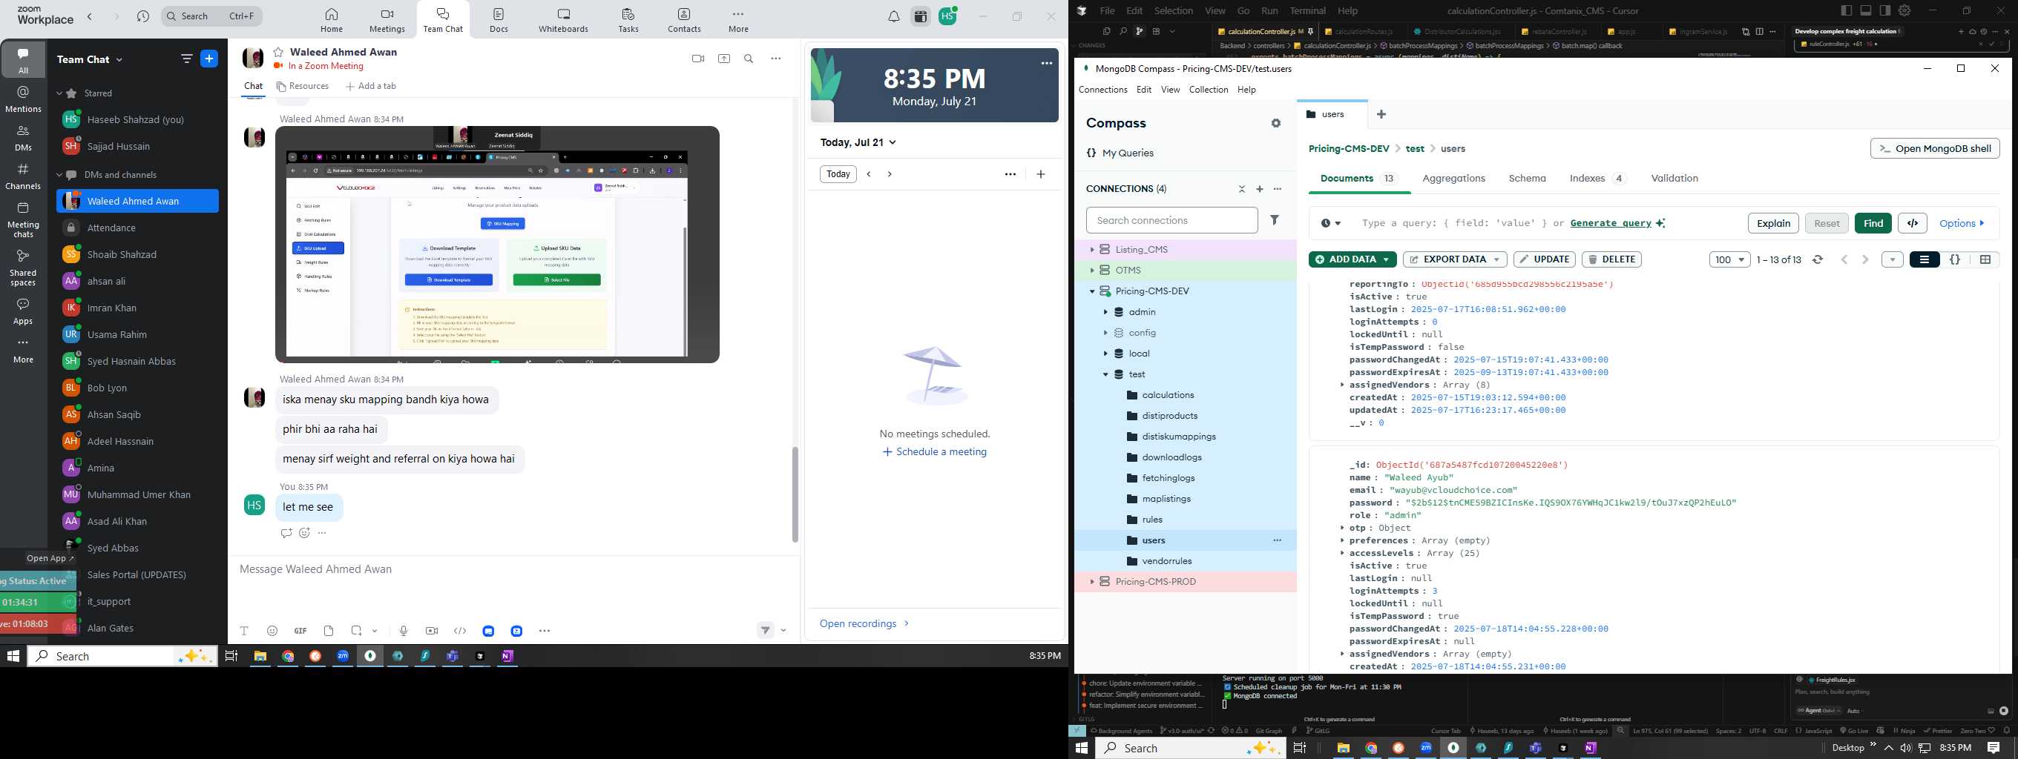Screen dimensions: 2018x759
Task: Switch Compass documents to table view
Action: click(x=1985, y=259)
